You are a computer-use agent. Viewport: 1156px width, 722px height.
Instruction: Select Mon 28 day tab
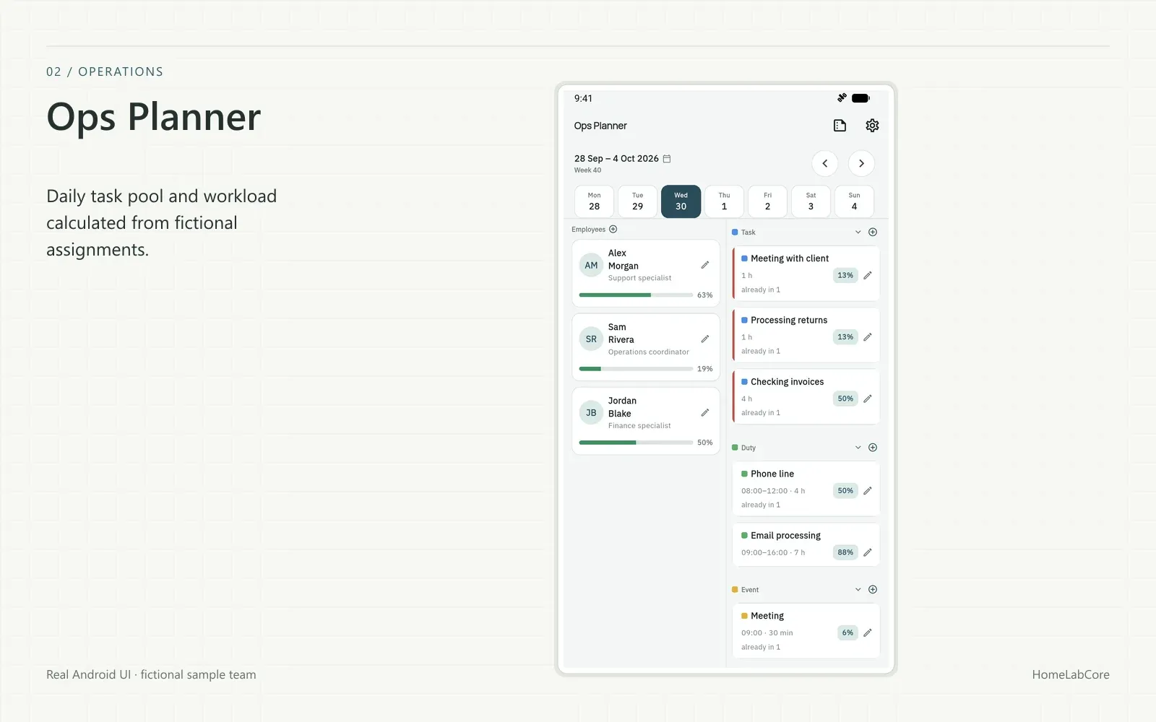point(595,201)
